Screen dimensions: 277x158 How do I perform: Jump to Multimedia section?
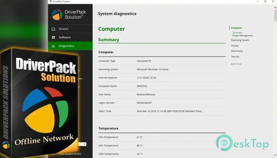click(x=237, y=51)
